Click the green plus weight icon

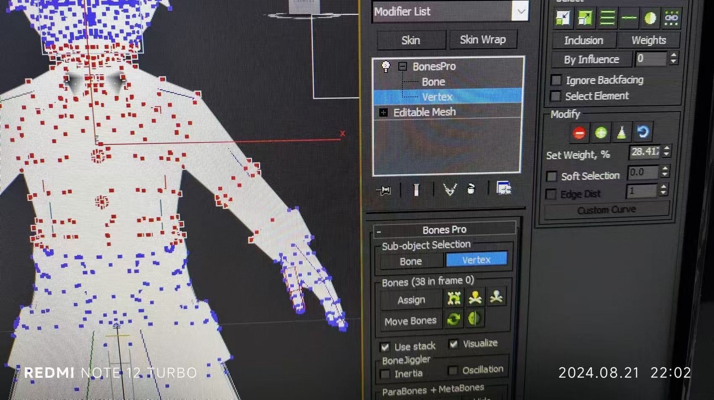coord(601,133)
